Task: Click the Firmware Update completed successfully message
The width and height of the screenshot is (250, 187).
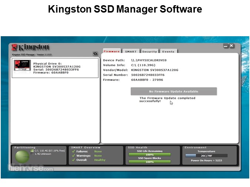Action: pyautogui.click(x=167, y=99)
